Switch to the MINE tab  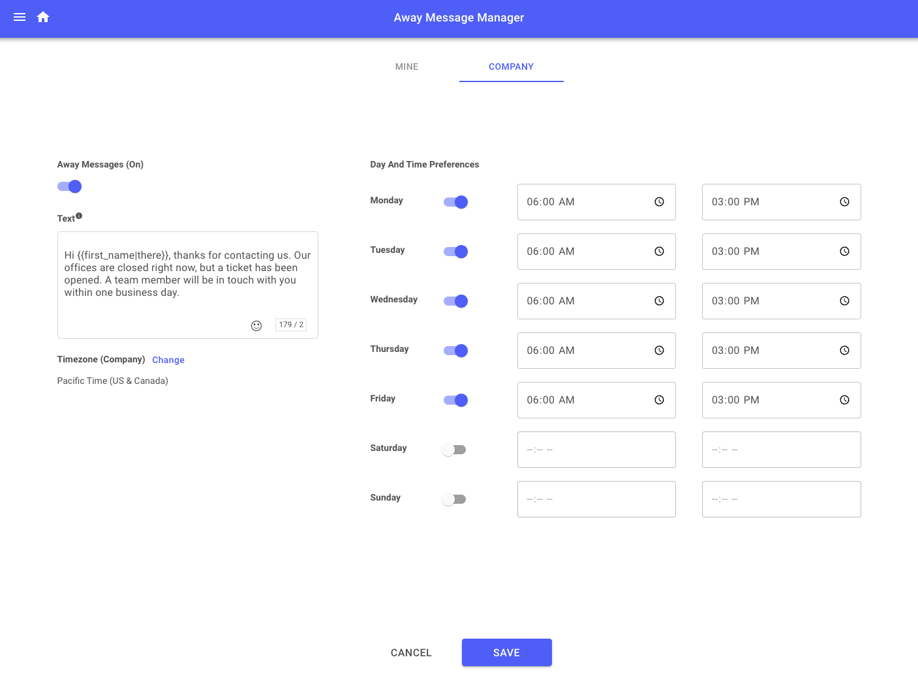tap(406, 66)
